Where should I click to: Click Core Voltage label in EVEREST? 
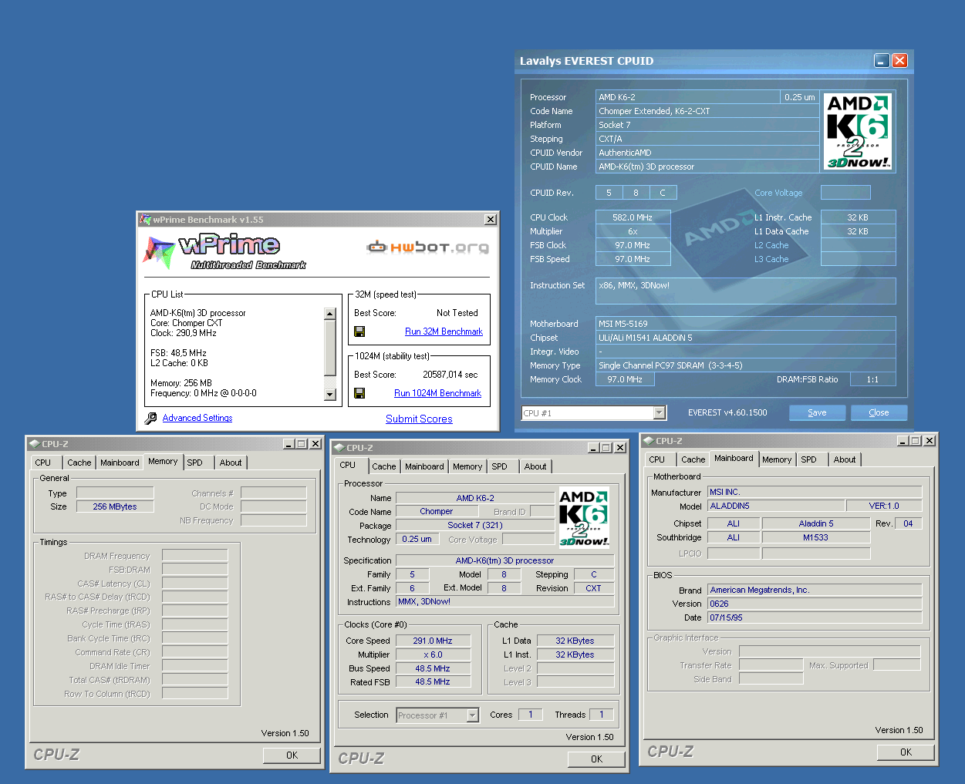(778, 193)
